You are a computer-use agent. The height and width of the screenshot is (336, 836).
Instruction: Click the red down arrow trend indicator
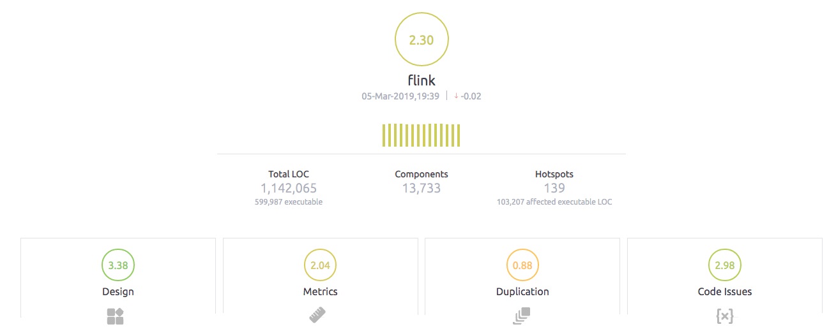click(456, 96)
